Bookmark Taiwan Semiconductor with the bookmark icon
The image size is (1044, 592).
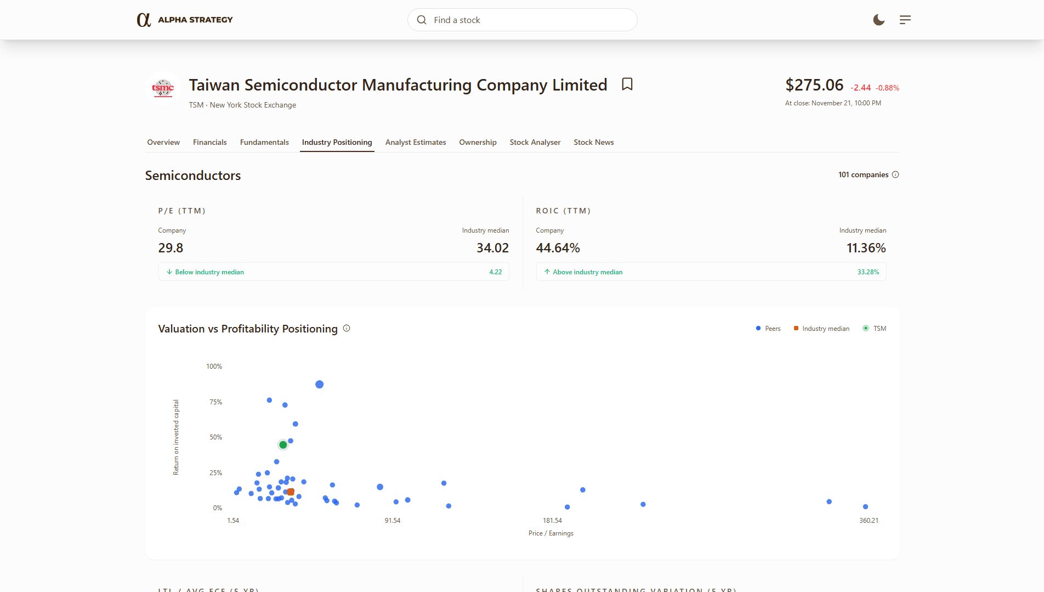627,84
